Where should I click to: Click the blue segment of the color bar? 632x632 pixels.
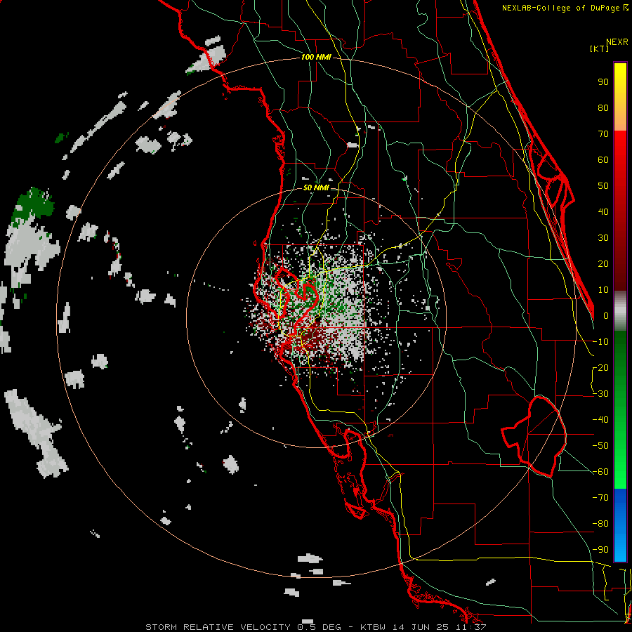point(620,525)
